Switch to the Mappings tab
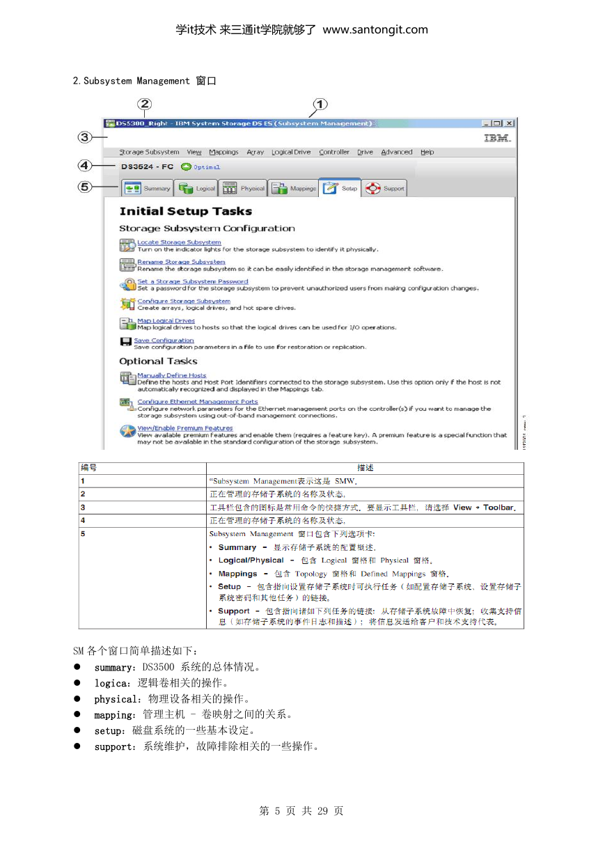Viewport: 605px width, 855px height. click(x=294, y=188)
